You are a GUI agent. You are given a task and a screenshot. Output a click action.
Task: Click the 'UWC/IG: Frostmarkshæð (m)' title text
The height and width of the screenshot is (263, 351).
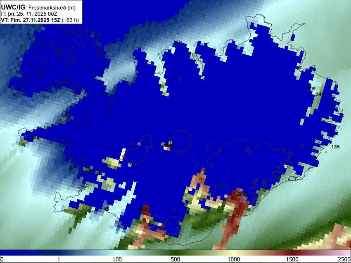coord(38,7)
